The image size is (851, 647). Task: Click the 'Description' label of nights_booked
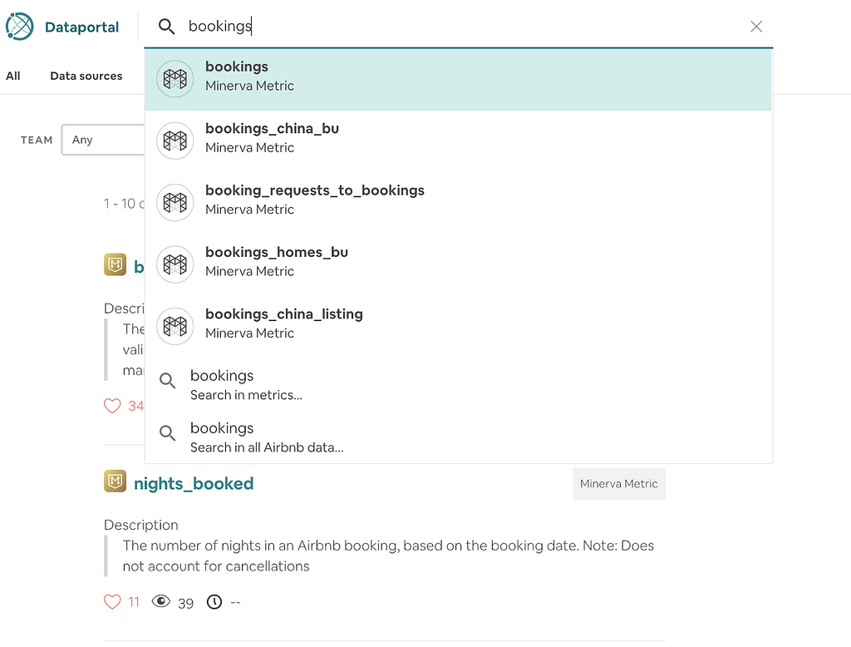(141, 525)
